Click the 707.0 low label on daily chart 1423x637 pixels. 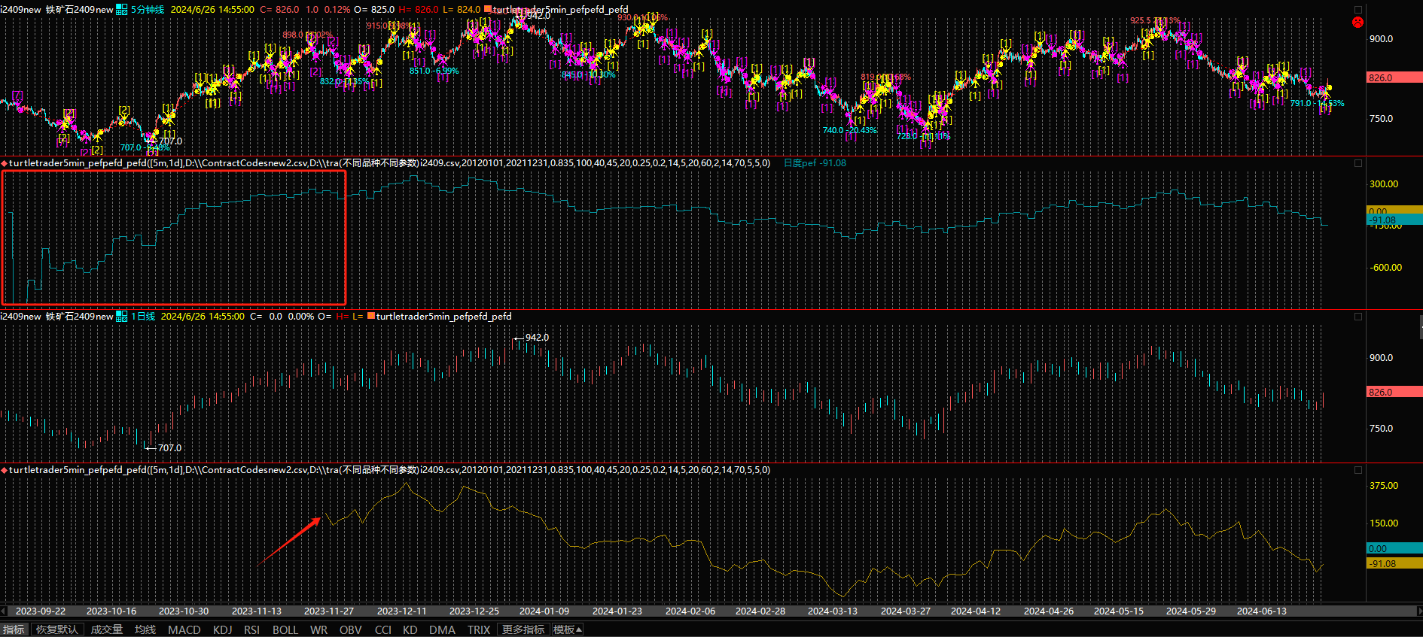(169, 448)
